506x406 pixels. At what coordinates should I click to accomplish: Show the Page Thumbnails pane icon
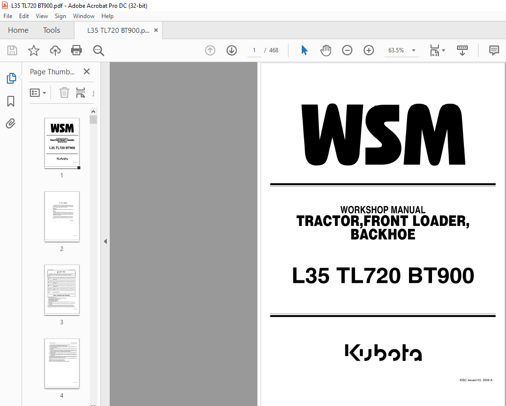pyautogui.click(x=11, y=78)
